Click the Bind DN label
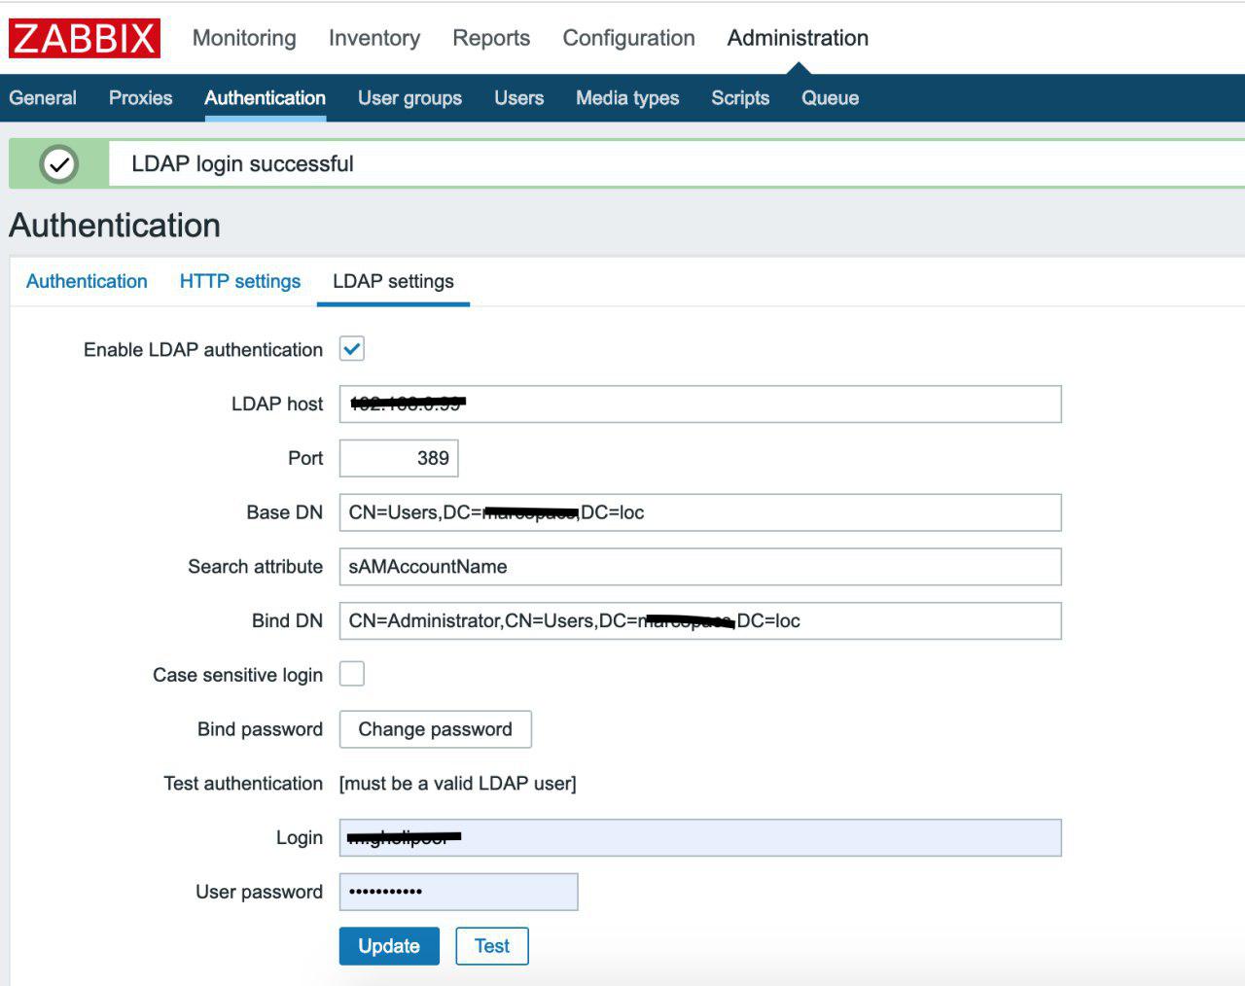The image size is (1245, 986). point(287,620)
